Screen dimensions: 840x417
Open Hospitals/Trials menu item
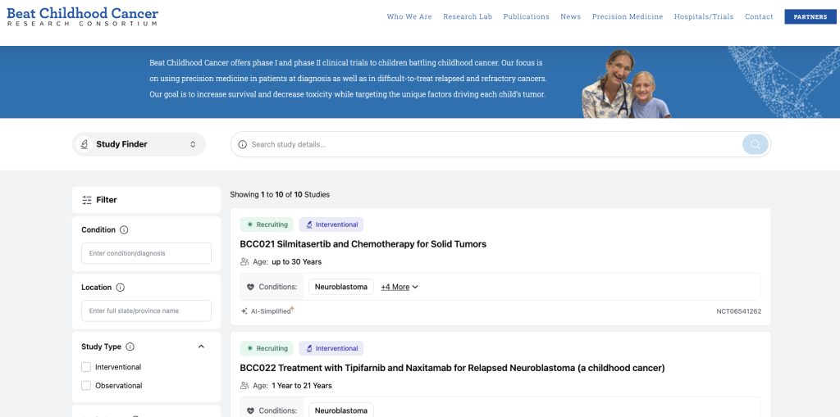pos(703,16)
